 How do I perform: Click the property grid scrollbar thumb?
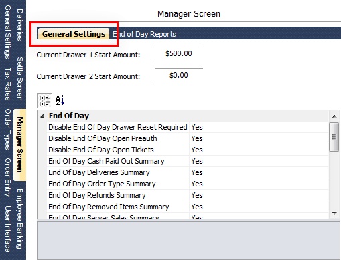(x=334, y=137)
